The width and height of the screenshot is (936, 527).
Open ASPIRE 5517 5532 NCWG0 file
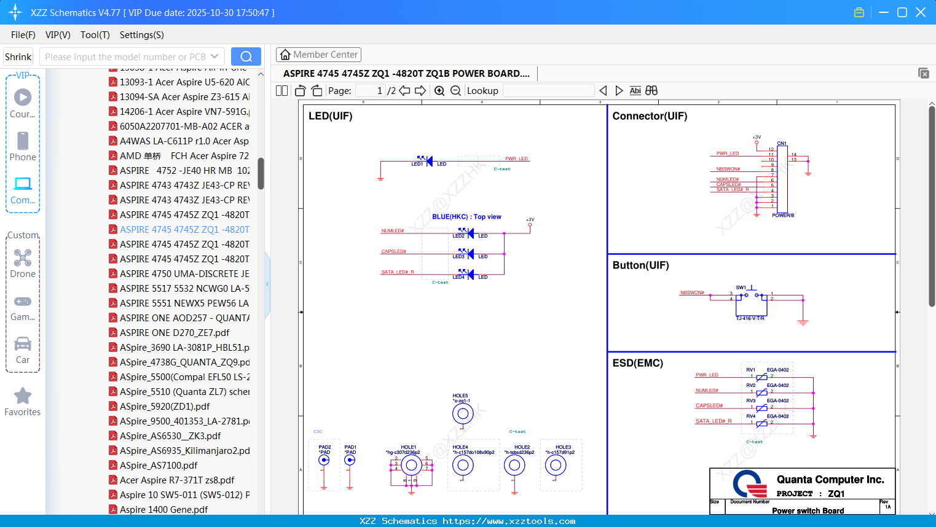179,289
